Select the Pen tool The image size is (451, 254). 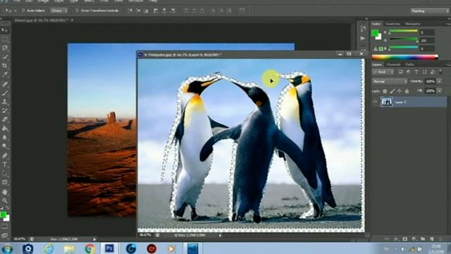5,155
